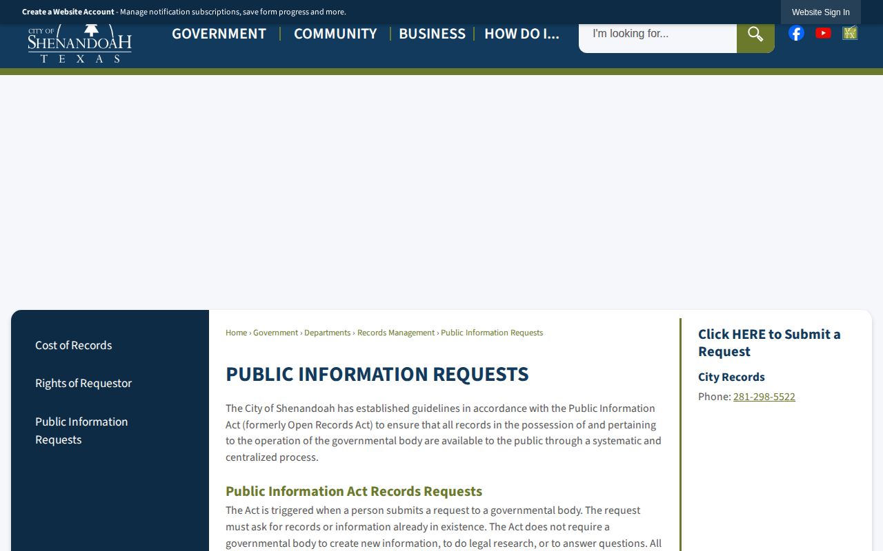
Task: Open the YouTube channel icon
Action: 823,33
